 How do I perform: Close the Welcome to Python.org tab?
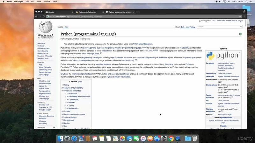point(103,12)
